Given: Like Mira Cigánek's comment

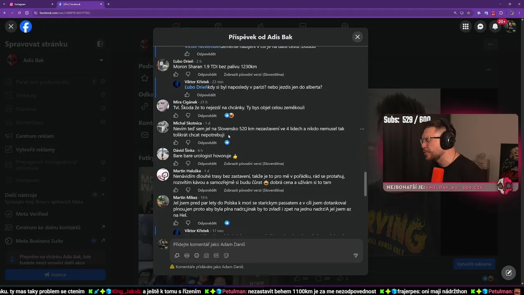Looking at the screenshot, I should (x=176, y=116).
